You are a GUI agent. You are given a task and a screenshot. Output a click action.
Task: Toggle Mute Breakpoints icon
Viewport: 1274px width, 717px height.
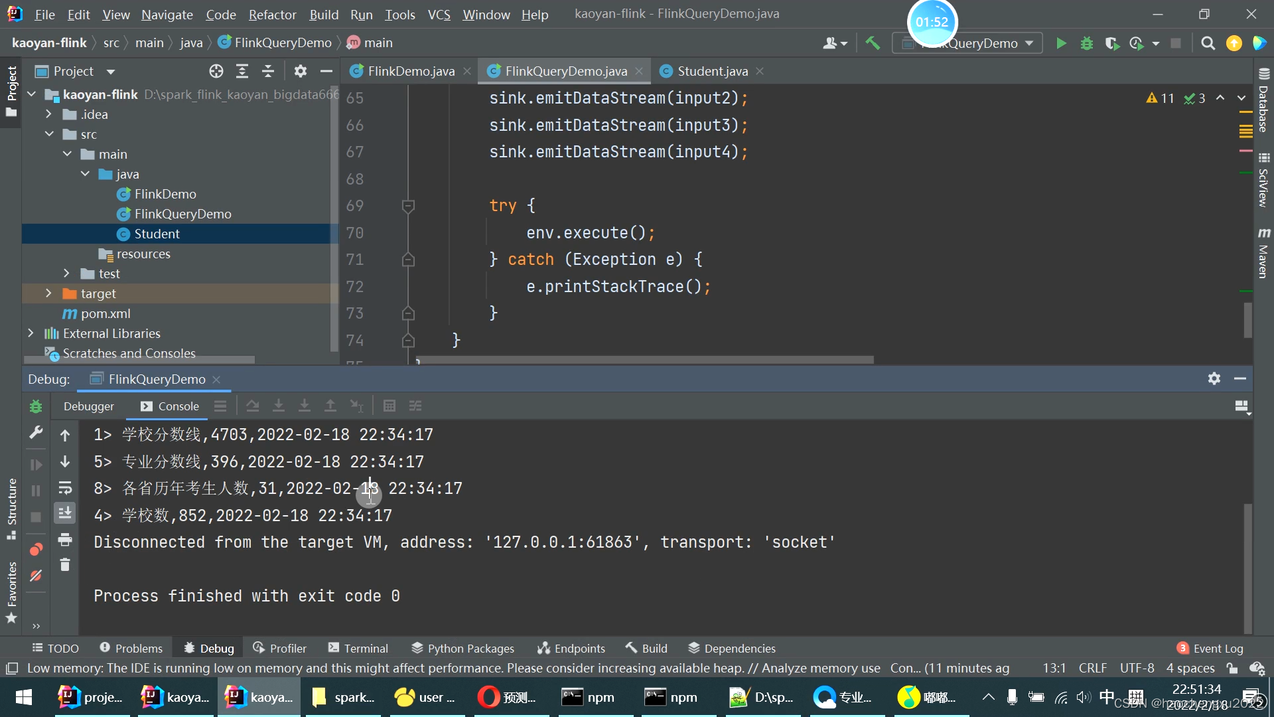[x=36, y=575]
